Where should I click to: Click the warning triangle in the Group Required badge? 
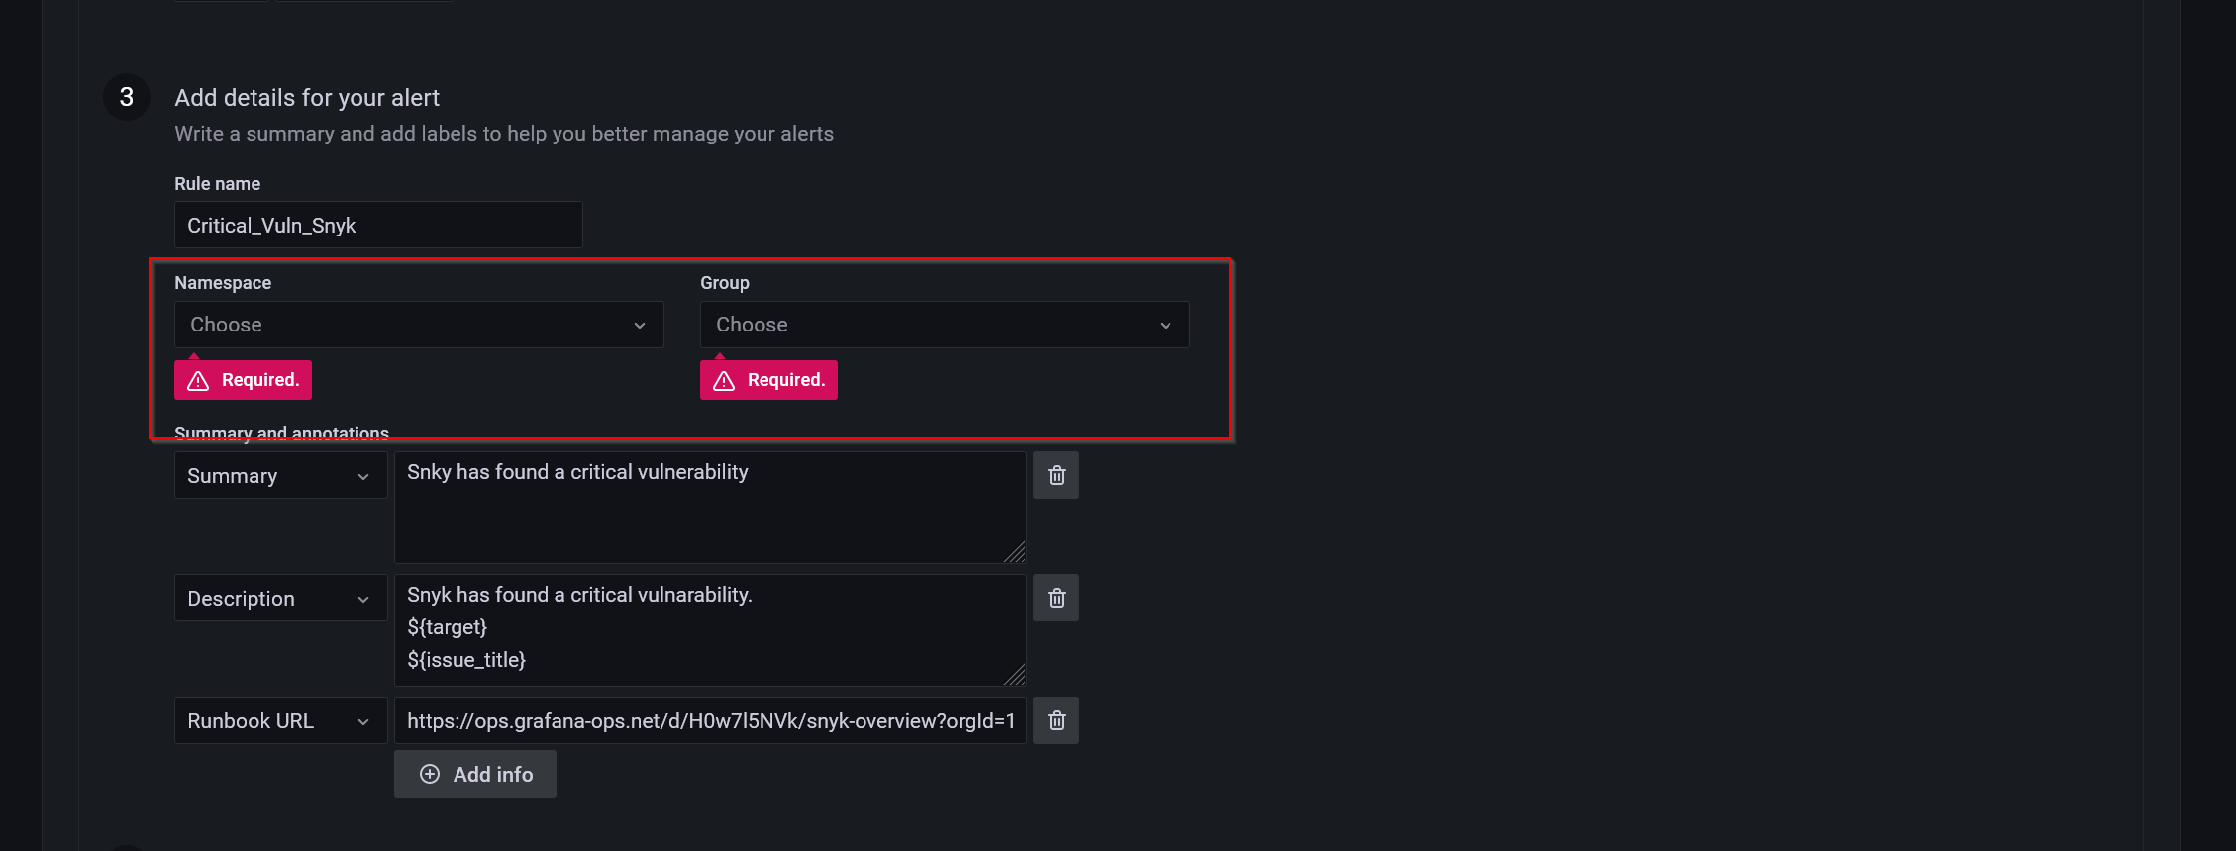click(725, 379)
